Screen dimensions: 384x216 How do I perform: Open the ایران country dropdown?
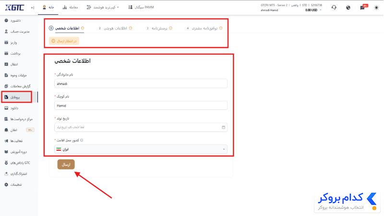coord(141,149)
